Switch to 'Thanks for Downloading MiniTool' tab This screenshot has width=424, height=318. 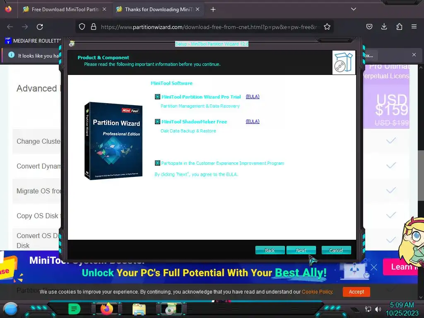coord(159,10)
